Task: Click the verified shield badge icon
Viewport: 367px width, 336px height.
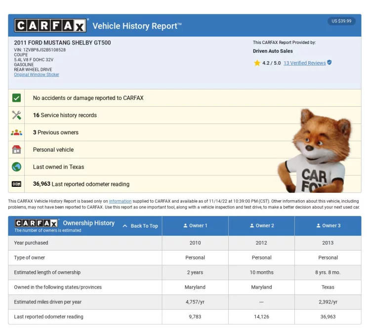Action: tap(329, 62)
